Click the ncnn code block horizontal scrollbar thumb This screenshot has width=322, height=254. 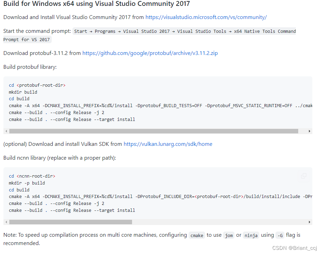[x=71, y=222]
